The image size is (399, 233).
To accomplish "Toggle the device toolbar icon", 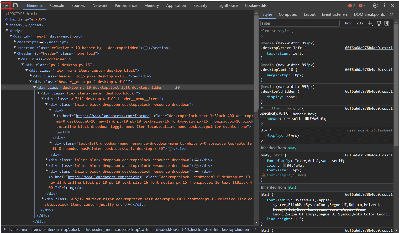I will tap(15, 6).
